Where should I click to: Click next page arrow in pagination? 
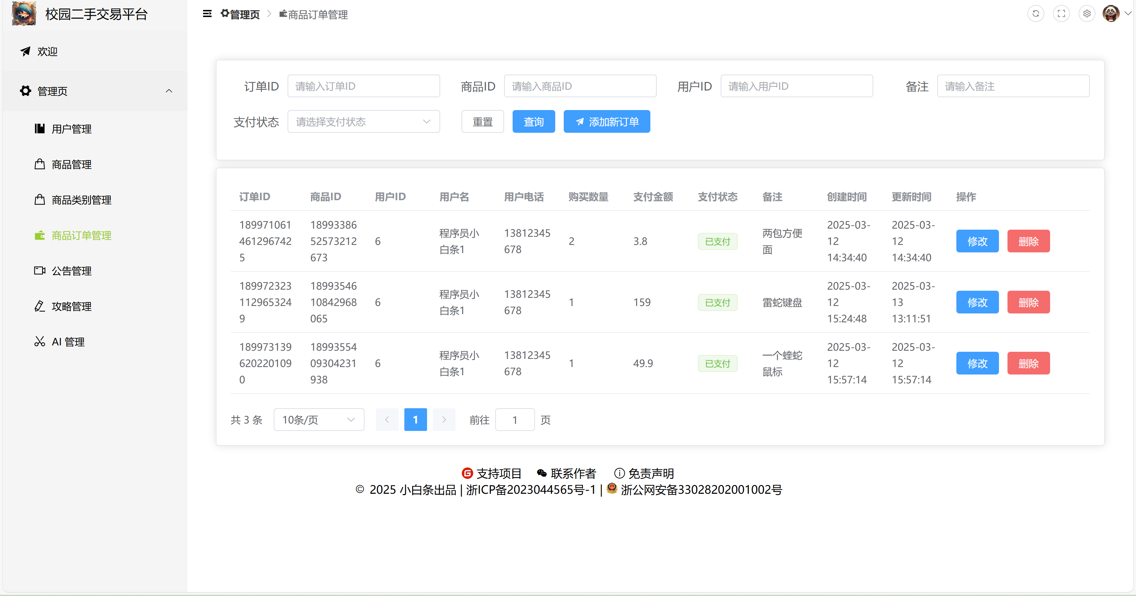[x=444, y=420]
